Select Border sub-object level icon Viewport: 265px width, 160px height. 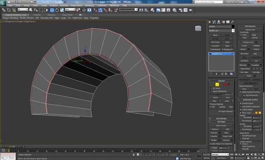coord(221,85)
